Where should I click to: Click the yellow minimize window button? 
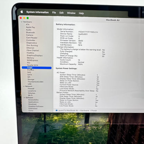pyautogui.click(x=24, y=18)
